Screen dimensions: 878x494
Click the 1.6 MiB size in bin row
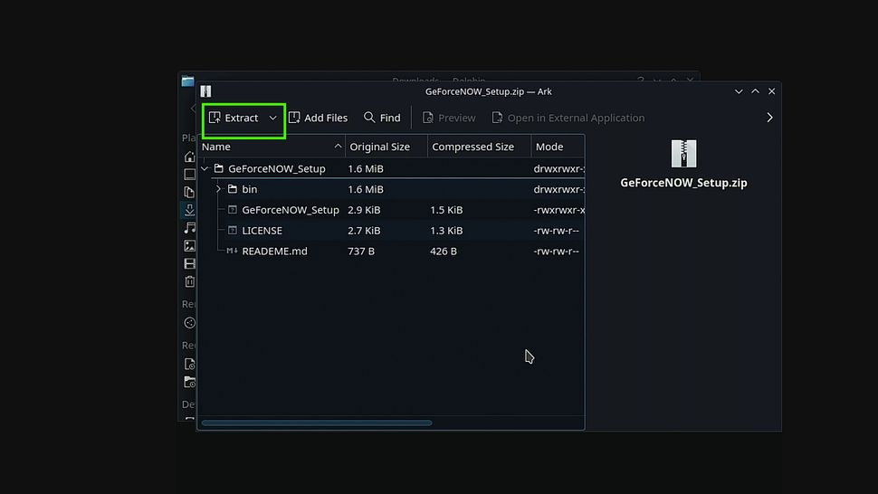click(x=366, y=189)
